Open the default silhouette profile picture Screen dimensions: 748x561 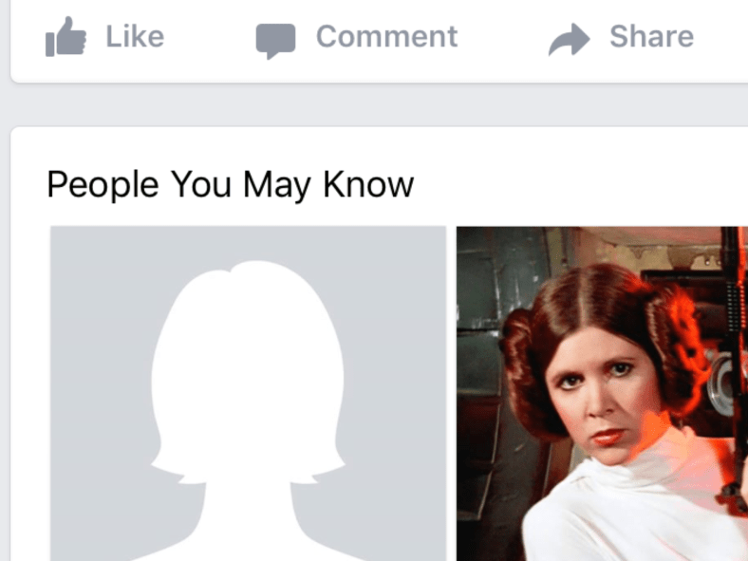point(248,394)
